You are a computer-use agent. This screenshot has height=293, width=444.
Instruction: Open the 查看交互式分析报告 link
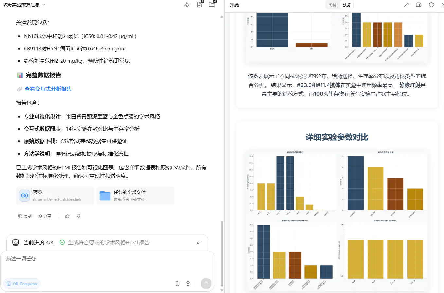[48, 89]
